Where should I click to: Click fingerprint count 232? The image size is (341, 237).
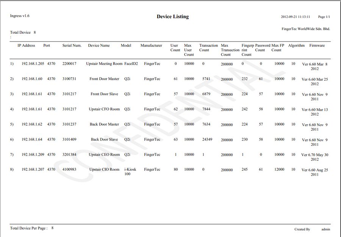pos(245,79)
